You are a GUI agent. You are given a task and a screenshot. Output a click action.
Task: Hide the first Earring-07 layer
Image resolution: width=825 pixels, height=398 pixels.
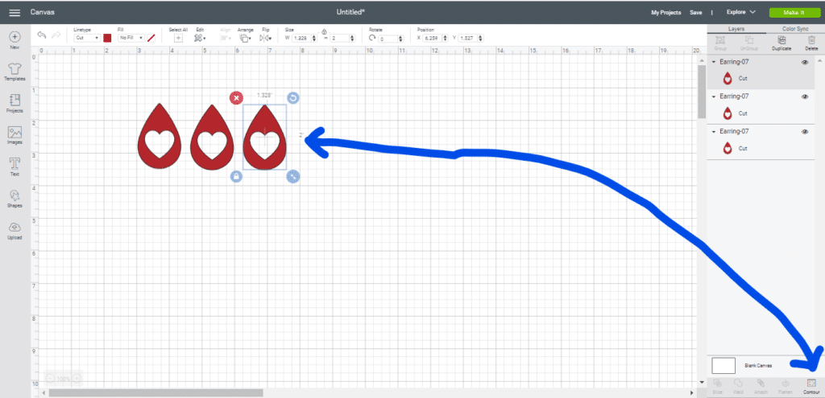pos(804,62)
